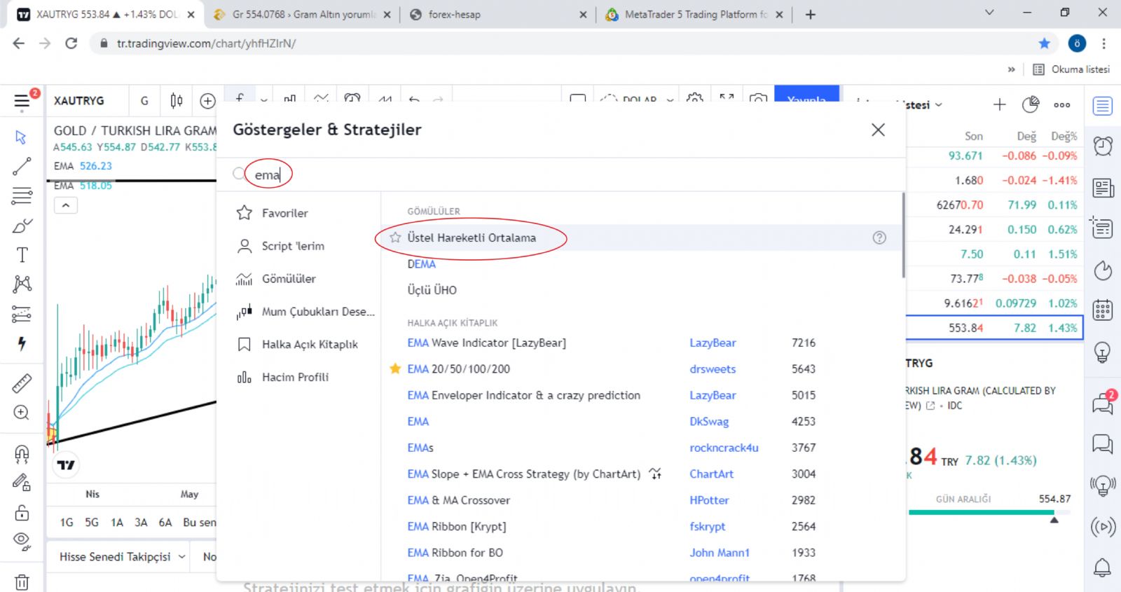Open public chat with two notifications
This screenshot has width=1121, height=592.
[x=1103, y=403]
